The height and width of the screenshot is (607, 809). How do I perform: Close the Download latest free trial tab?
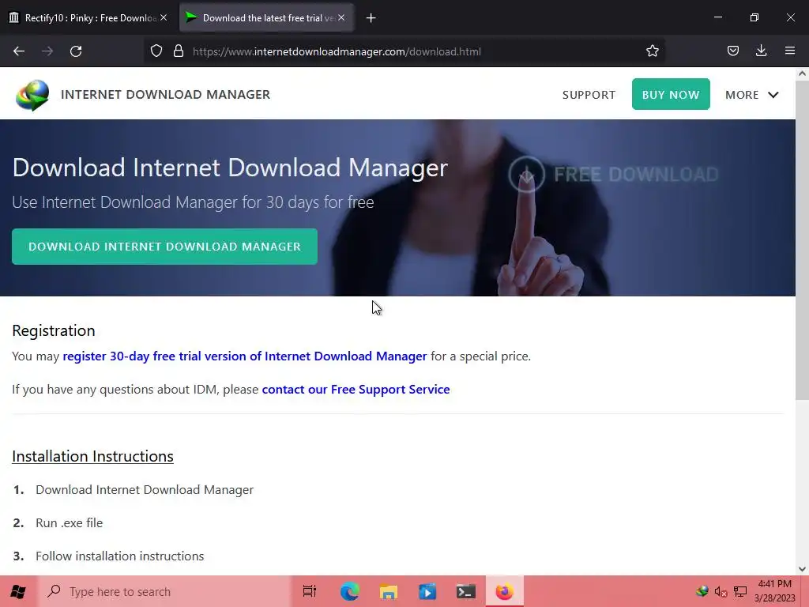tap(341, 17)
